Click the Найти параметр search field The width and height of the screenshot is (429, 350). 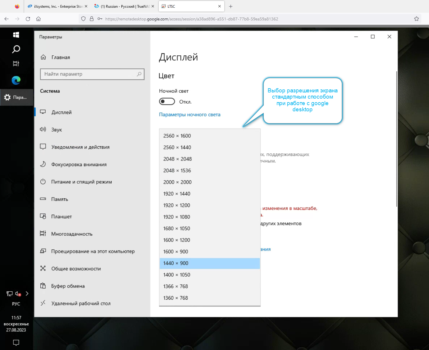pyautogui.click(x=92, y=74)
